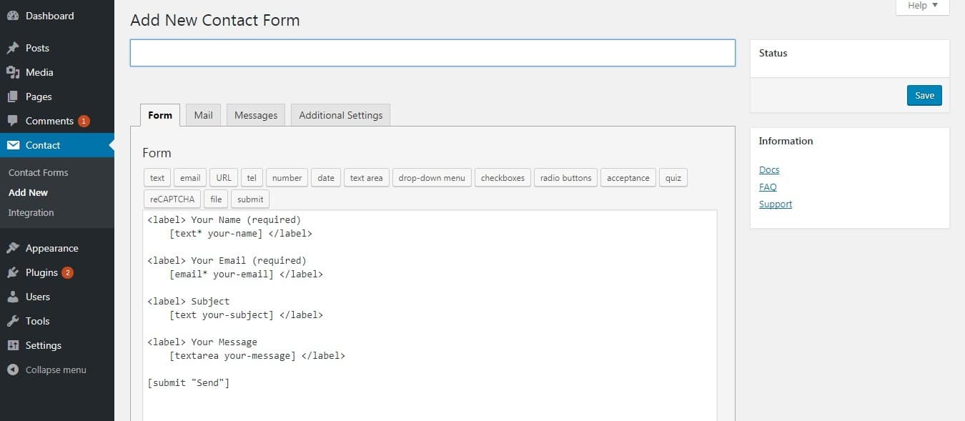Collapse the admin sidebar menu
Image resolution: width=965 pixels, height=421 pixels.
tap(13, 370)
